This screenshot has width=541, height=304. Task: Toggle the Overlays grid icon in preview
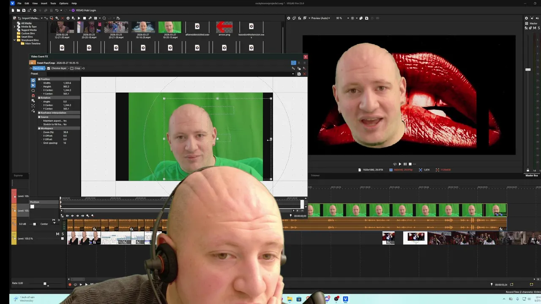(x=352, y=18)
